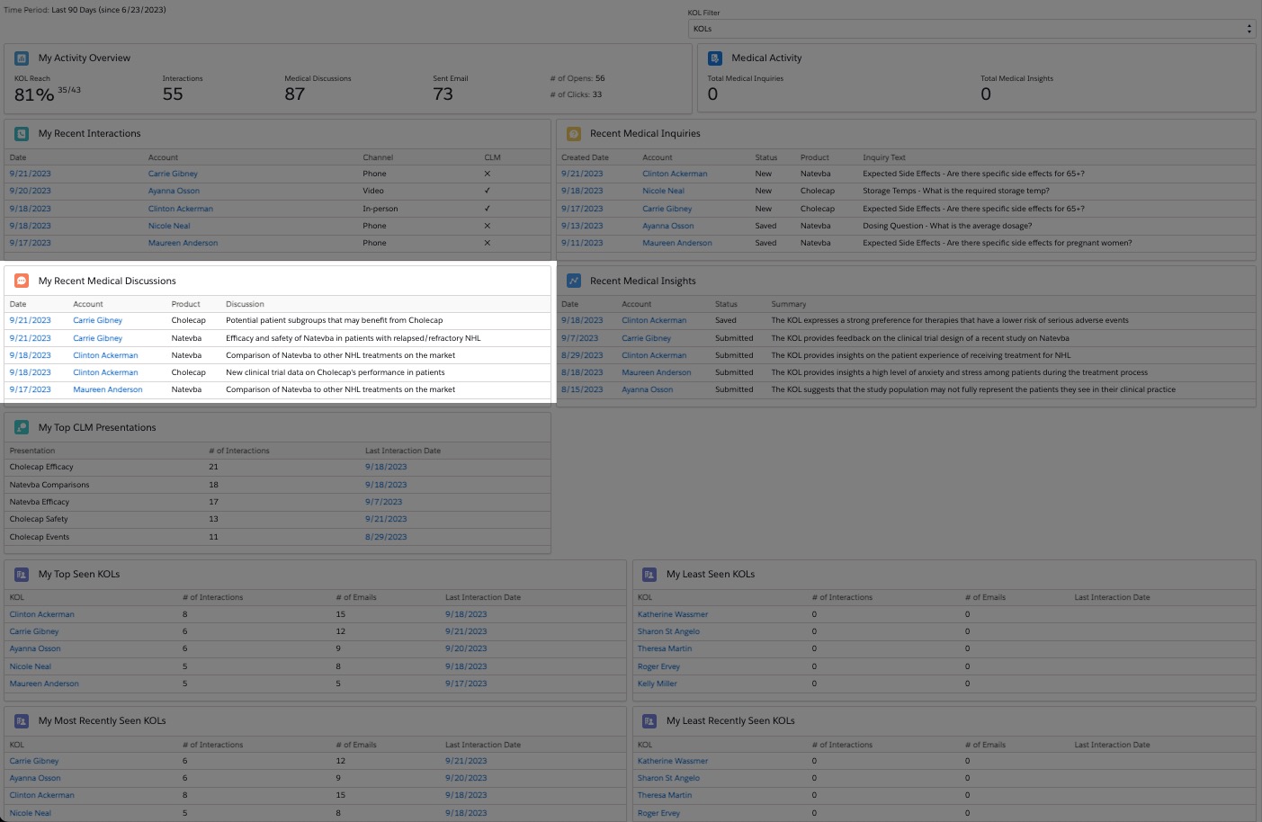Click the My Top Seen KOLs icon
This screenshot has height=822, width=1262.
point(22,574)
